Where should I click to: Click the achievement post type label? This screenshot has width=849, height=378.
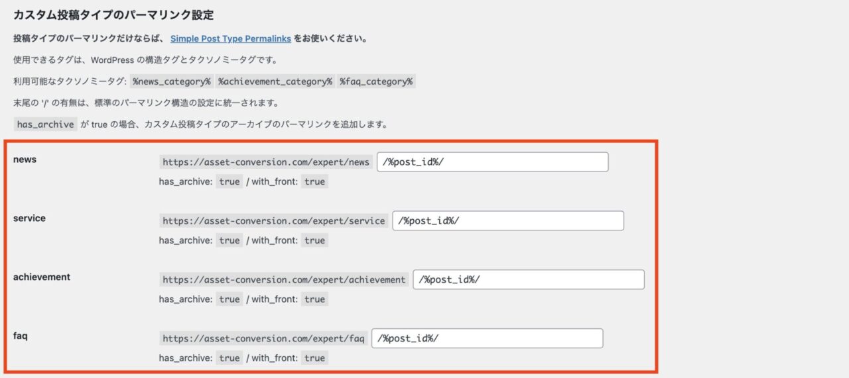point(42,277)
